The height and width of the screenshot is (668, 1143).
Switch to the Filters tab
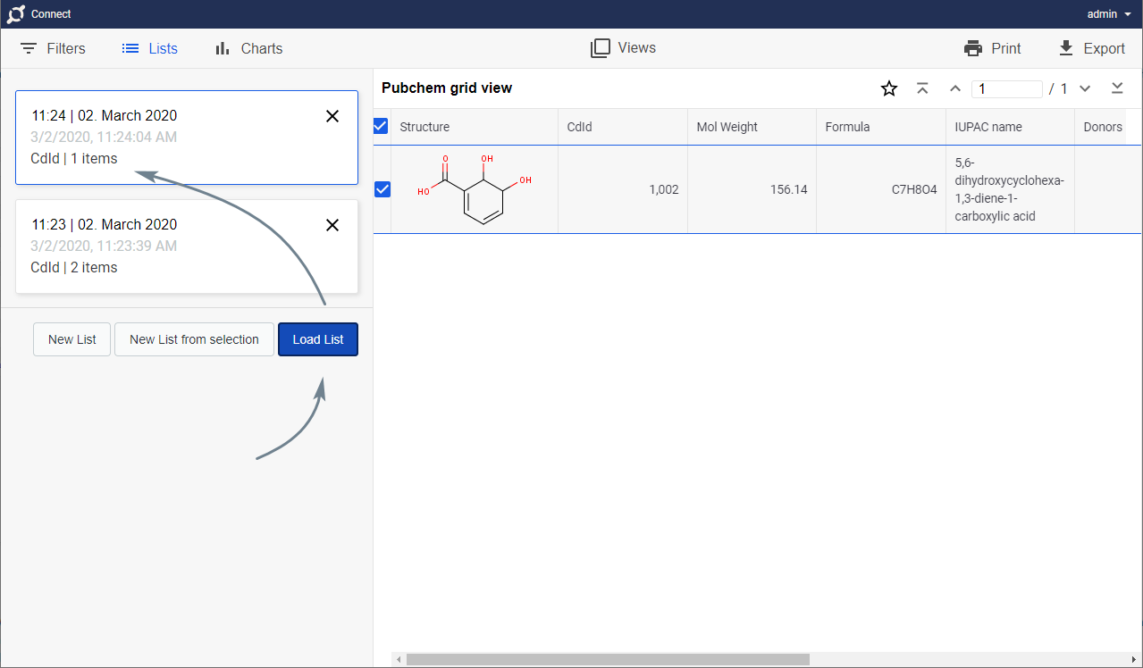coord(54,48)
